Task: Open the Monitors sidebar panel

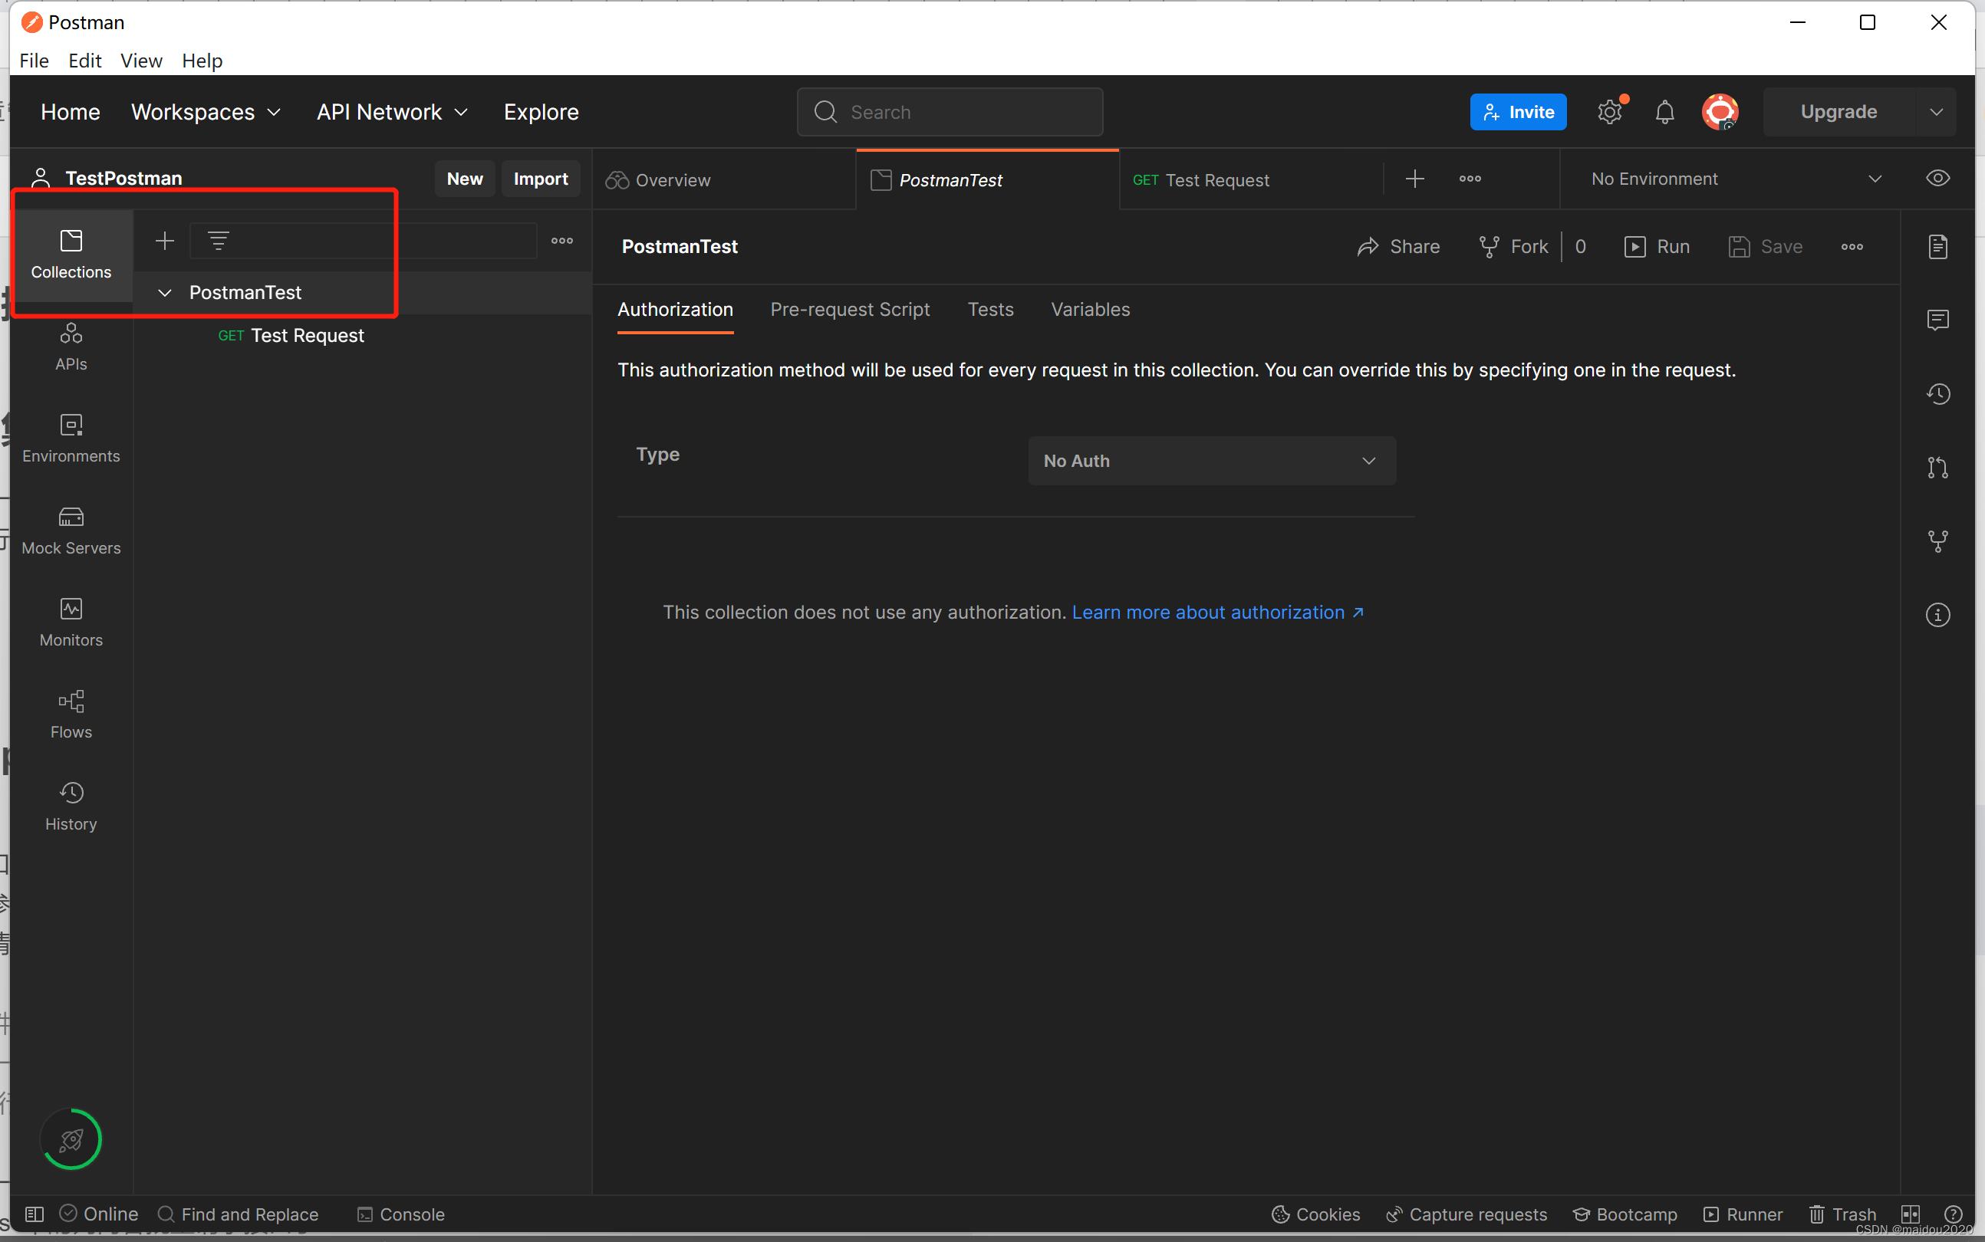Action: click(x=71, y=623)
